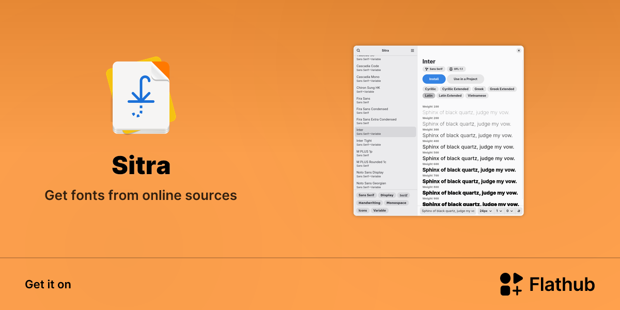Image resolution: width=620 pixels, height=310 pixels.
Task: Edit the preview text field
Action: coord(448,211)
